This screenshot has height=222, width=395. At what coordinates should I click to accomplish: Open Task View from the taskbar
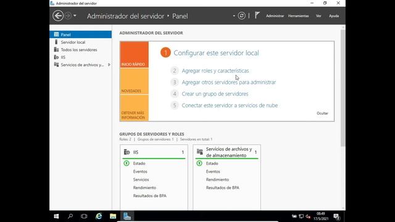click(x=84, y=216)
